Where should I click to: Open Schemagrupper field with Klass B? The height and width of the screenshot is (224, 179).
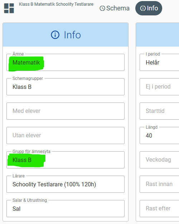66,87
